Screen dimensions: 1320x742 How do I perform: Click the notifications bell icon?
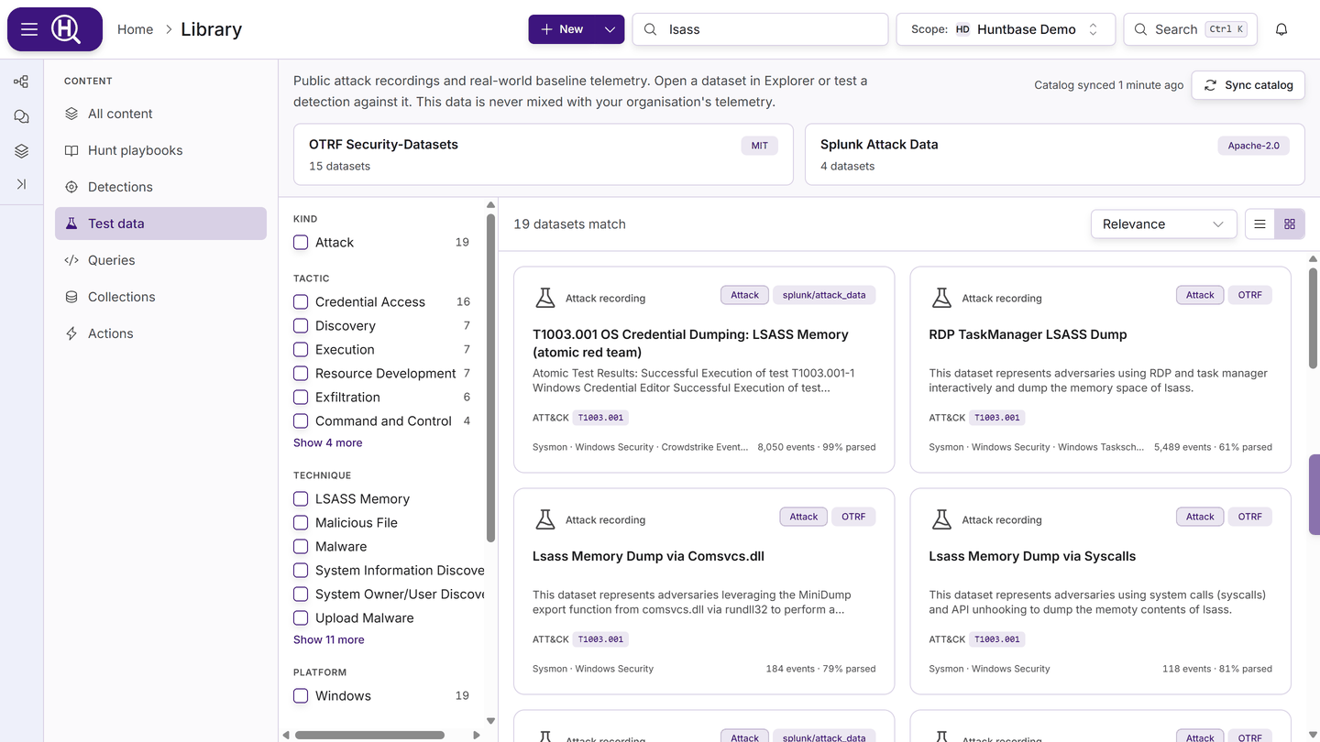(x=1281, y=29)
